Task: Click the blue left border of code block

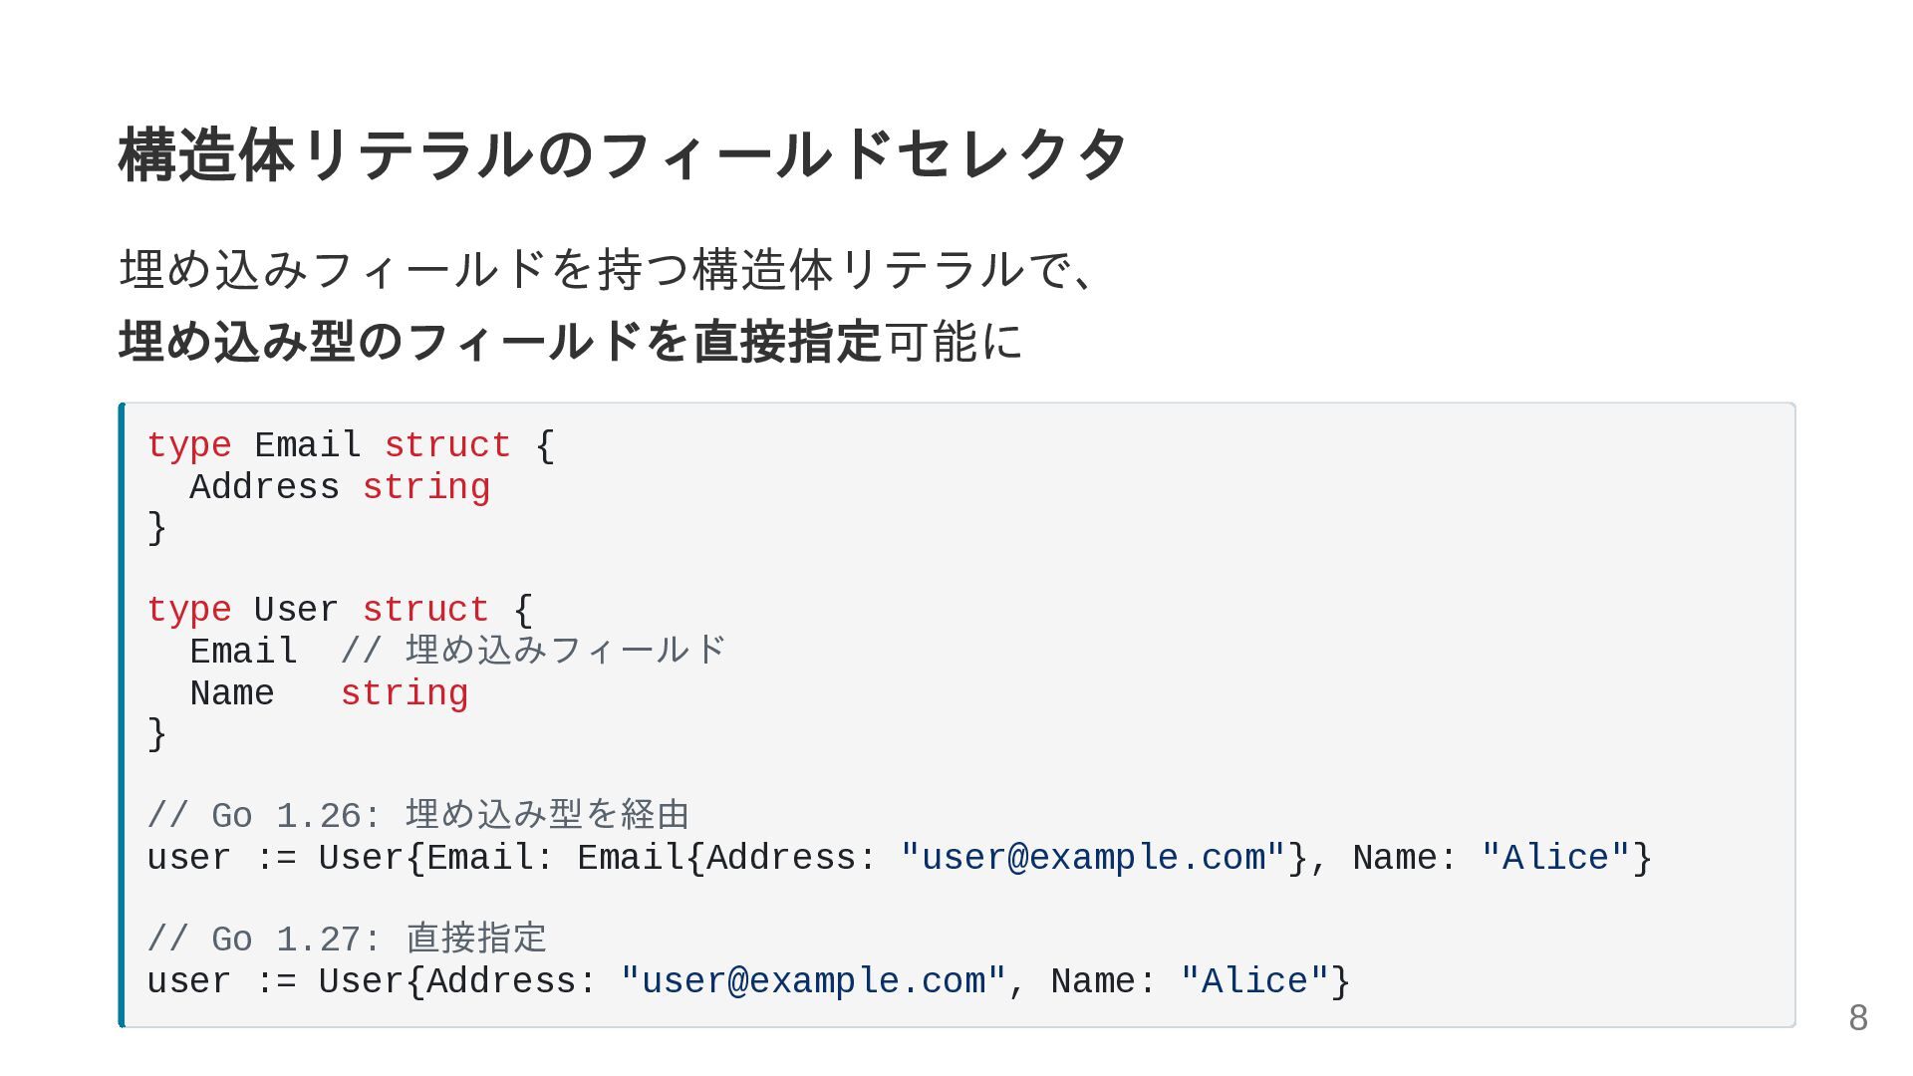Action: (x=122, y=714)
